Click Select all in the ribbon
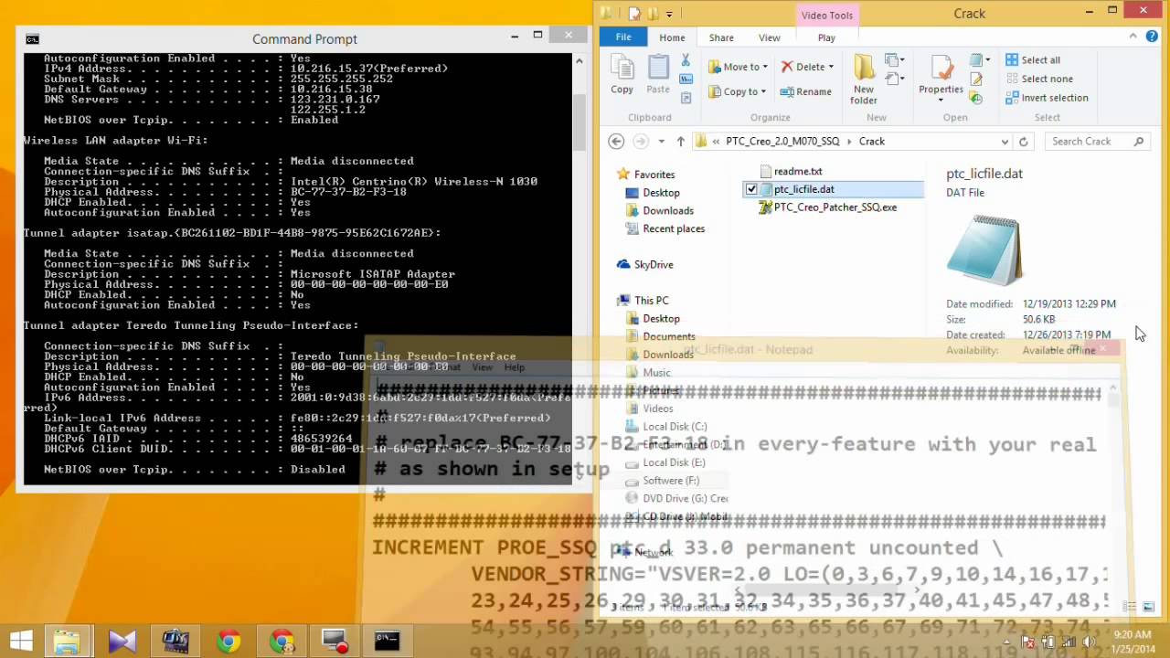Image resolution: width=1170 pixels, height=658 pixels. tap(1033, 60)
